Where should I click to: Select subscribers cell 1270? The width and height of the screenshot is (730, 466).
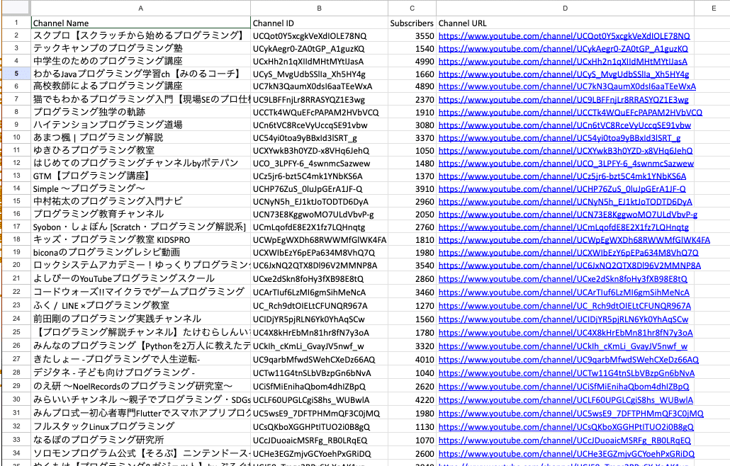pyautogui.click(x=412, y=305)
